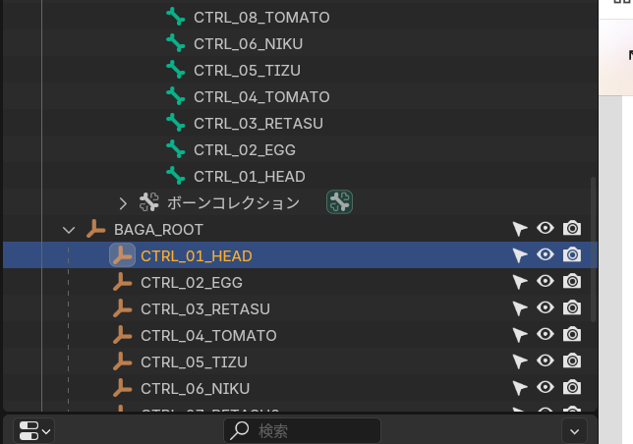The width and height of the screenshot is (633, 444).
Task: Open the options dropdown at bottom right
Action: (573, 430)
